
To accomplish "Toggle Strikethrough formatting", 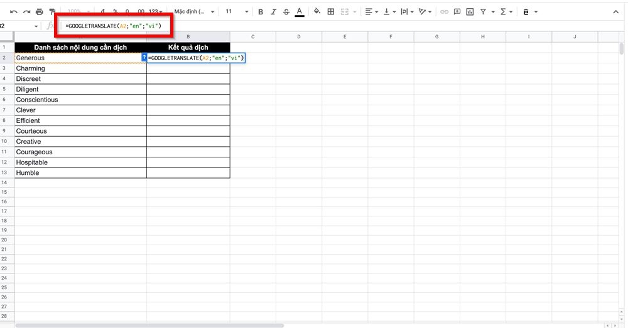I will (286, 12).
